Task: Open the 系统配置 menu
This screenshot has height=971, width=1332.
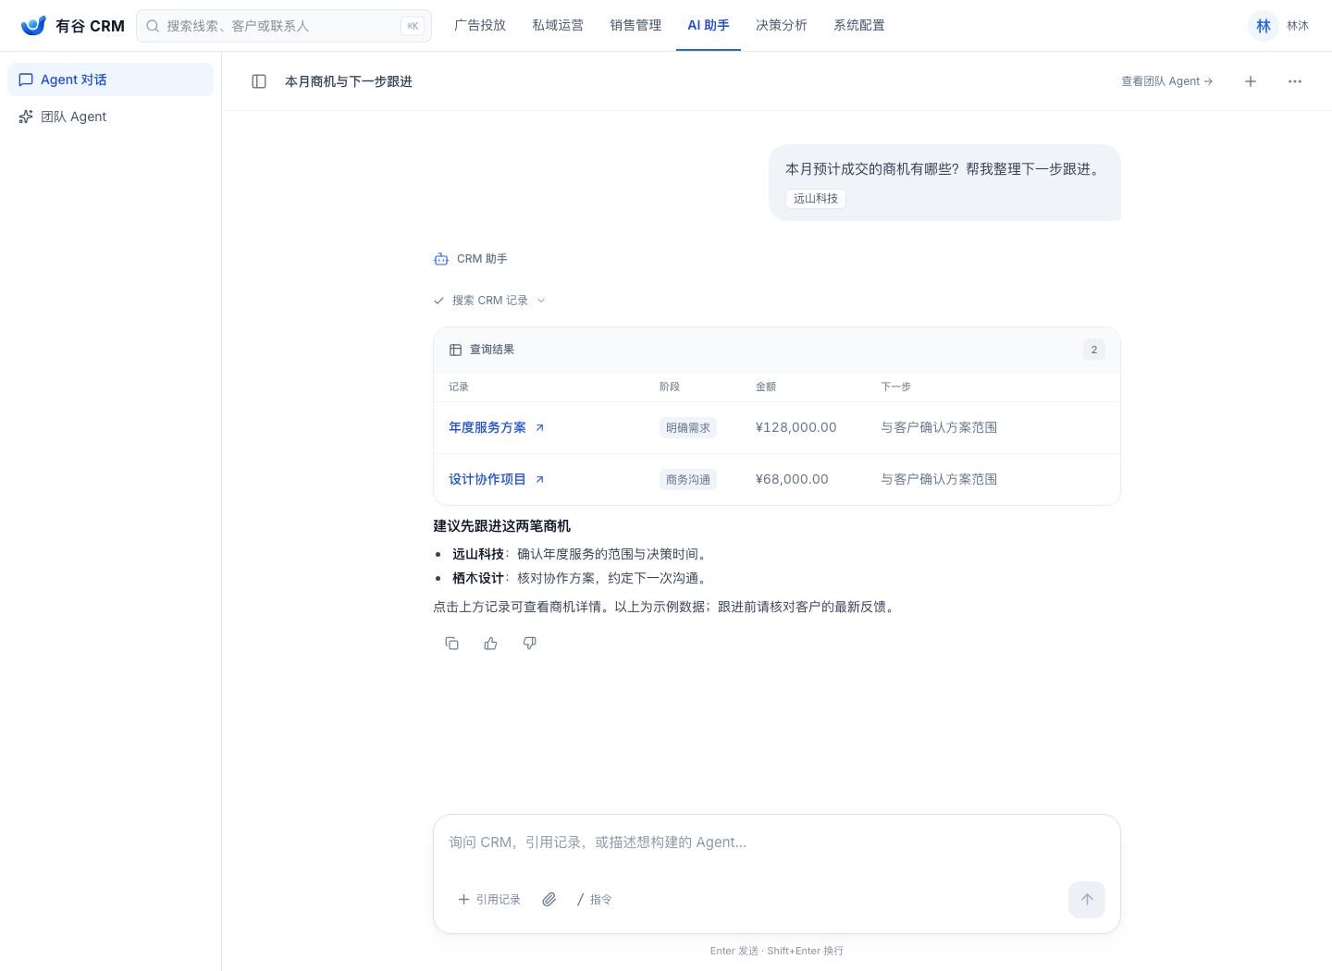Action: (859, 26)
